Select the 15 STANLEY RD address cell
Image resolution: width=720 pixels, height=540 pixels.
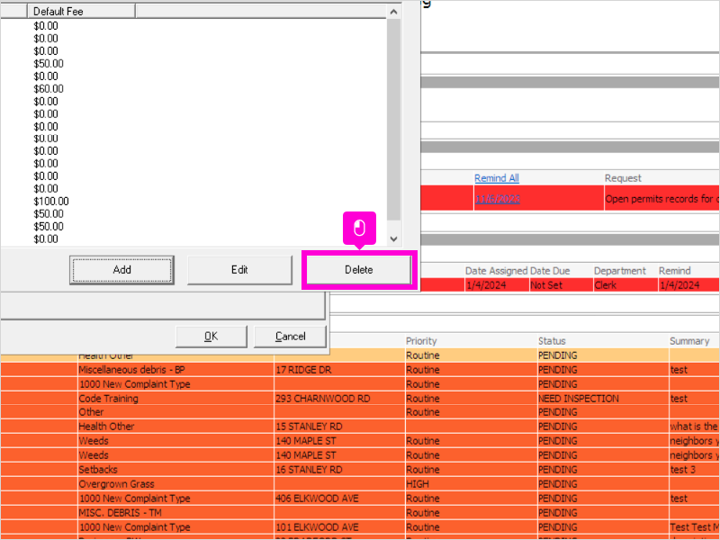(x=339, y=427)
